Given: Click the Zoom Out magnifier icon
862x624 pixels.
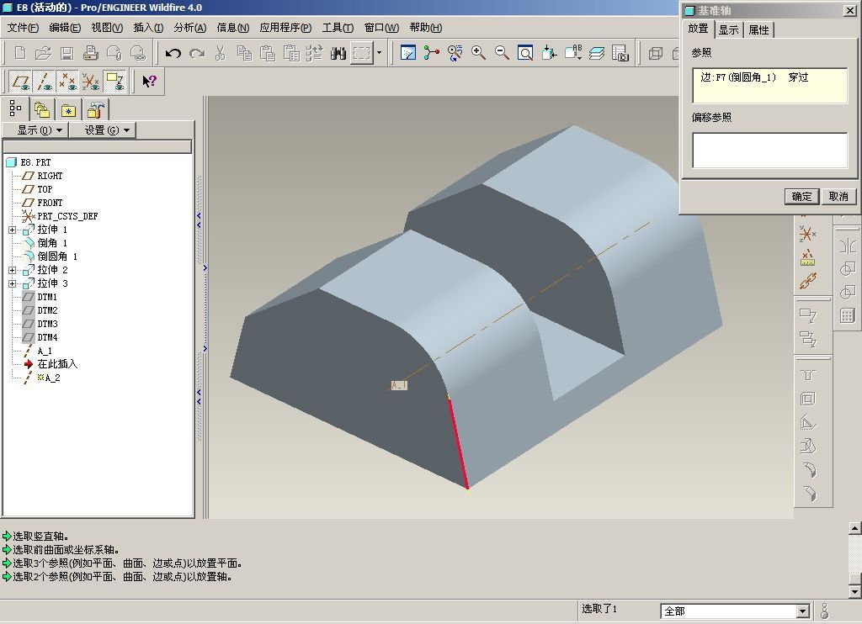Looking at the screenshot, I should (502, 53).
